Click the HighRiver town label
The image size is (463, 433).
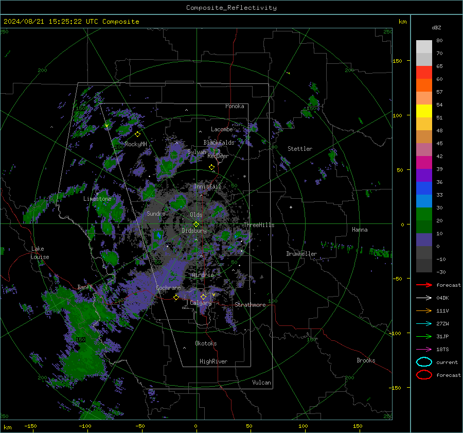click(x=213, y=361)
